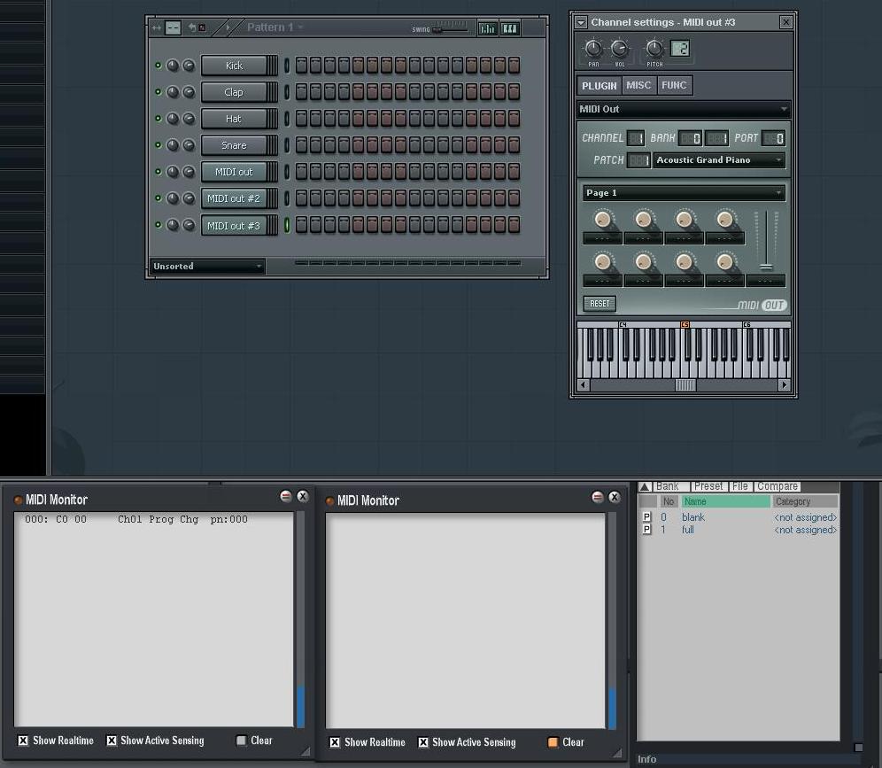882x768 pixels.
Task: Click the PORT number field
Action: (773, 138)
